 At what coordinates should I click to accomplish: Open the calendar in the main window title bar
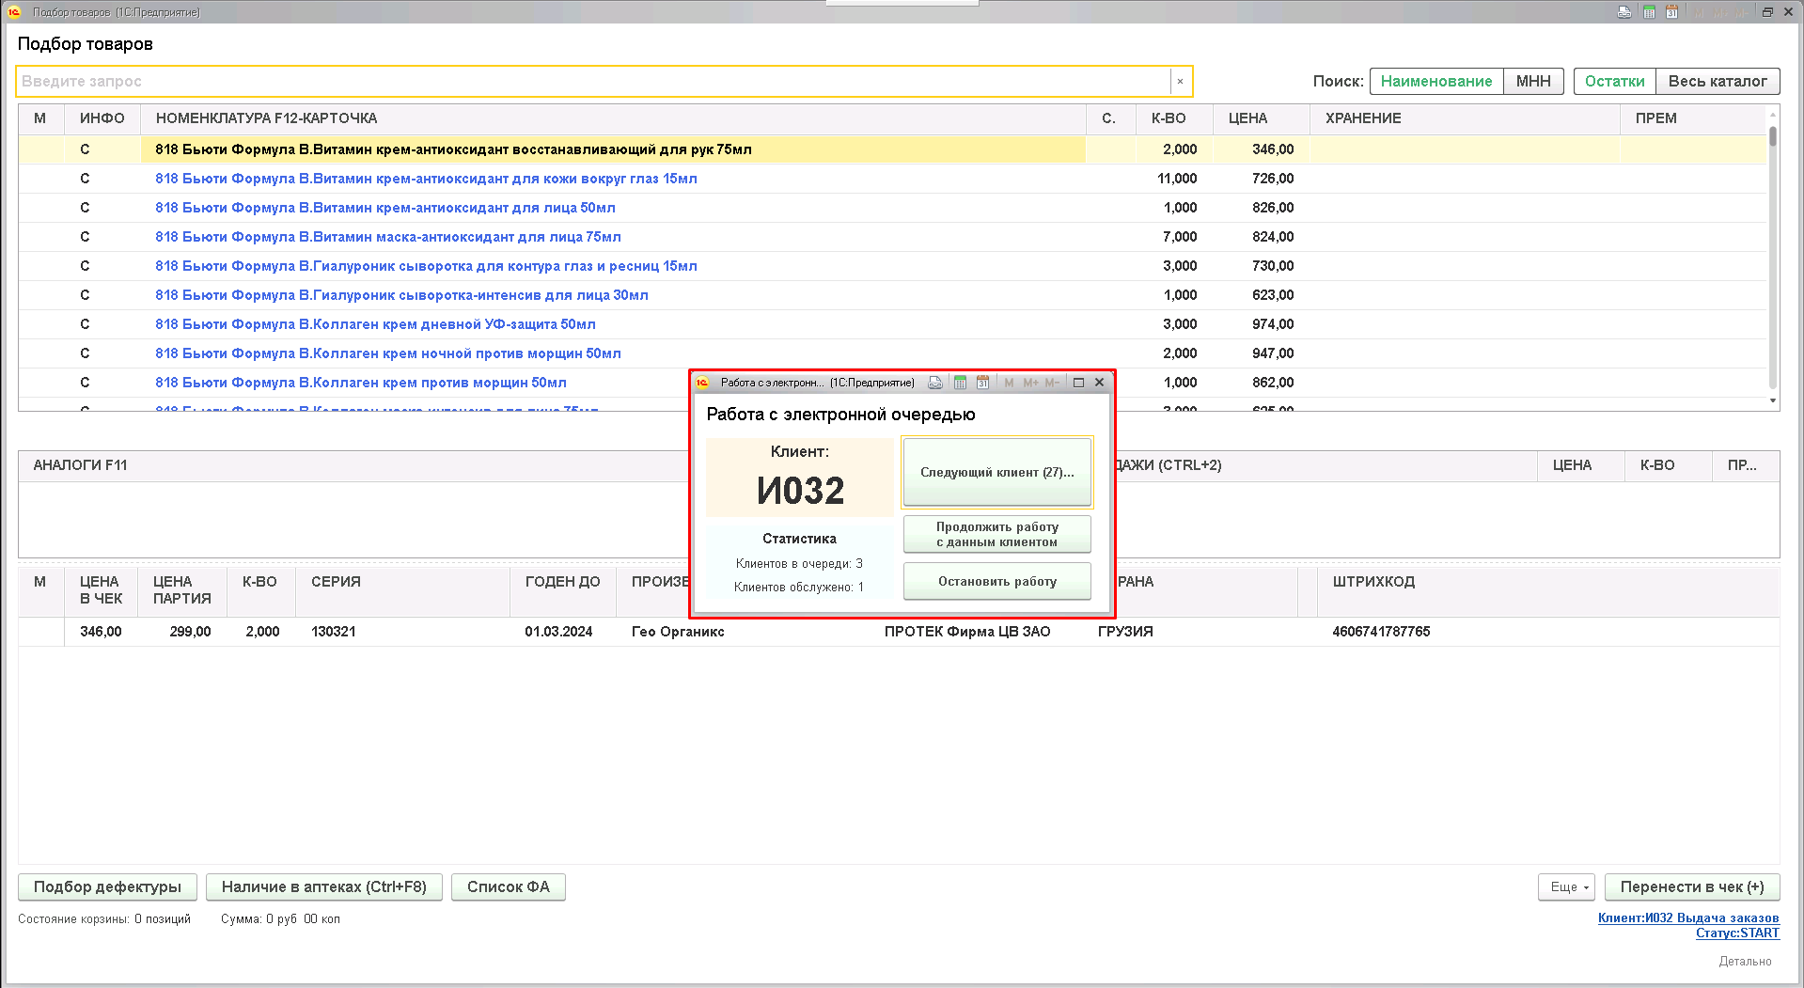1671,12
